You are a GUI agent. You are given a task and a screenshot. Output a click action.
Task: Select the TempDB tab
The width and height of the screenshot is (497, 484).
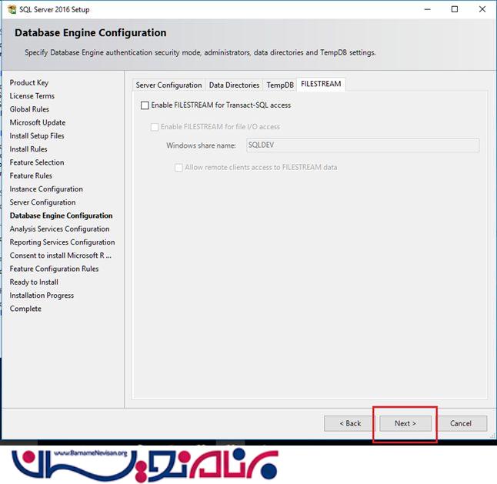pos(280,85)
